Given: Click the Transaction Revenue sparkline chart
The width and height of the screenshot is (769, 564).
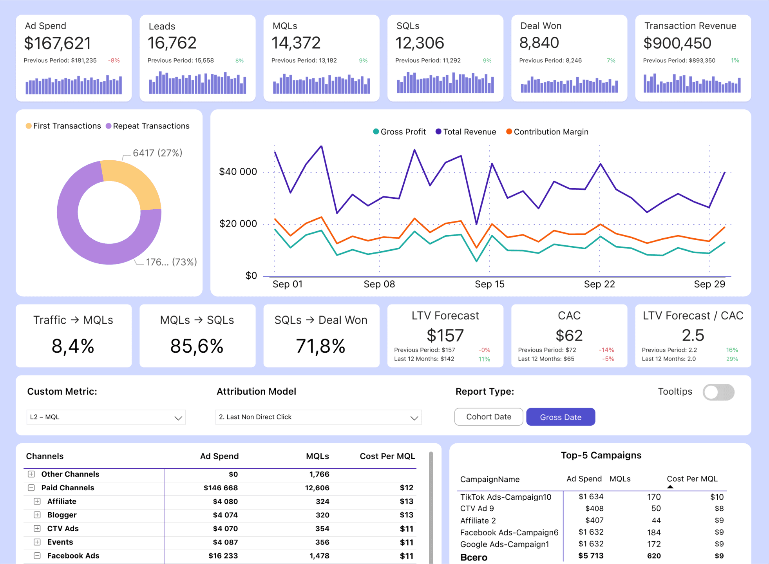Looking at the screenshot, I should [x=692, y=83].
